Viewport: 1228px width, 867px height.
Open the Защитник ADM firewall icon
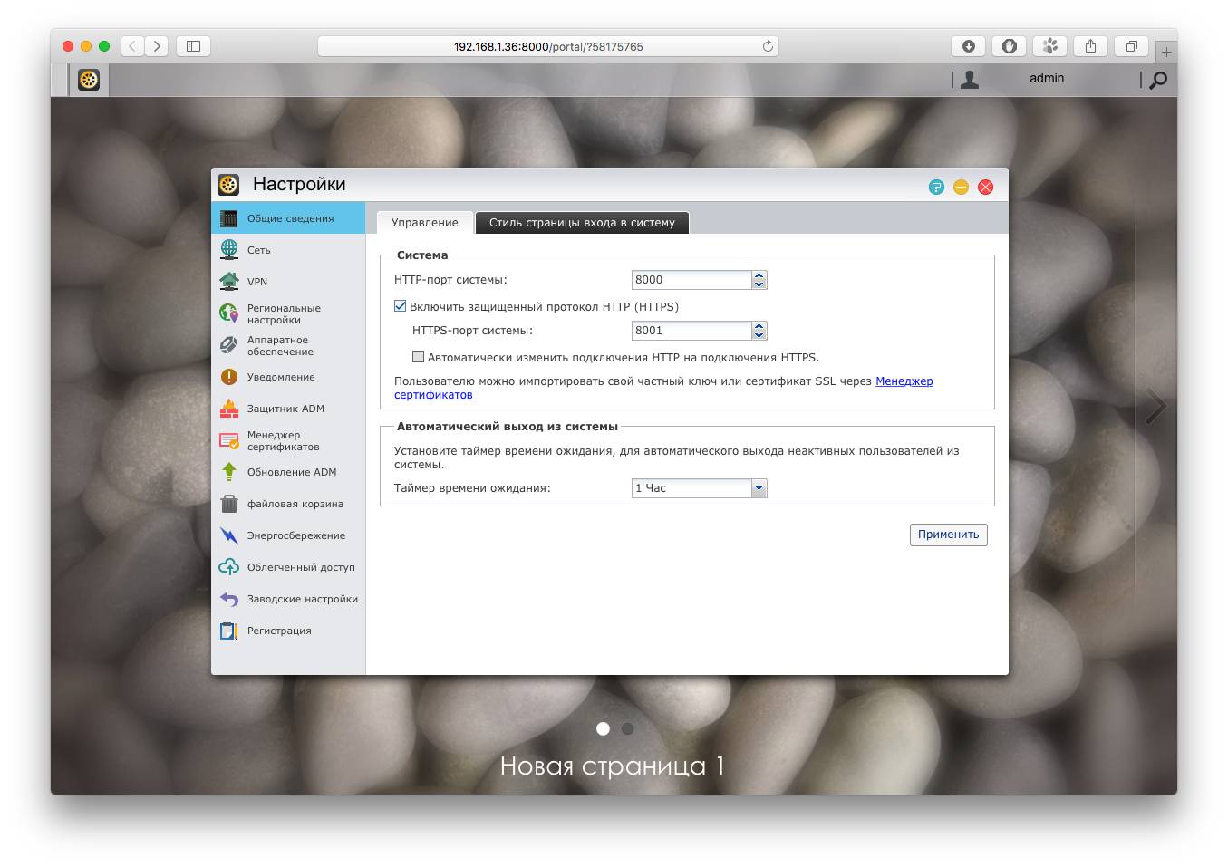pyautogui.click(x=229, y=409)
